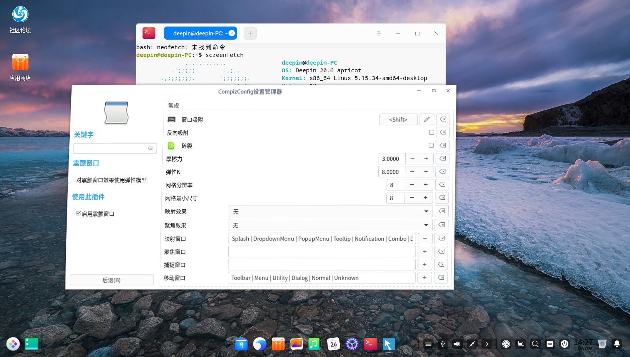Reset the 映射效果 setting to default
The height and width of the screenshot is (357, 630).
442,211
